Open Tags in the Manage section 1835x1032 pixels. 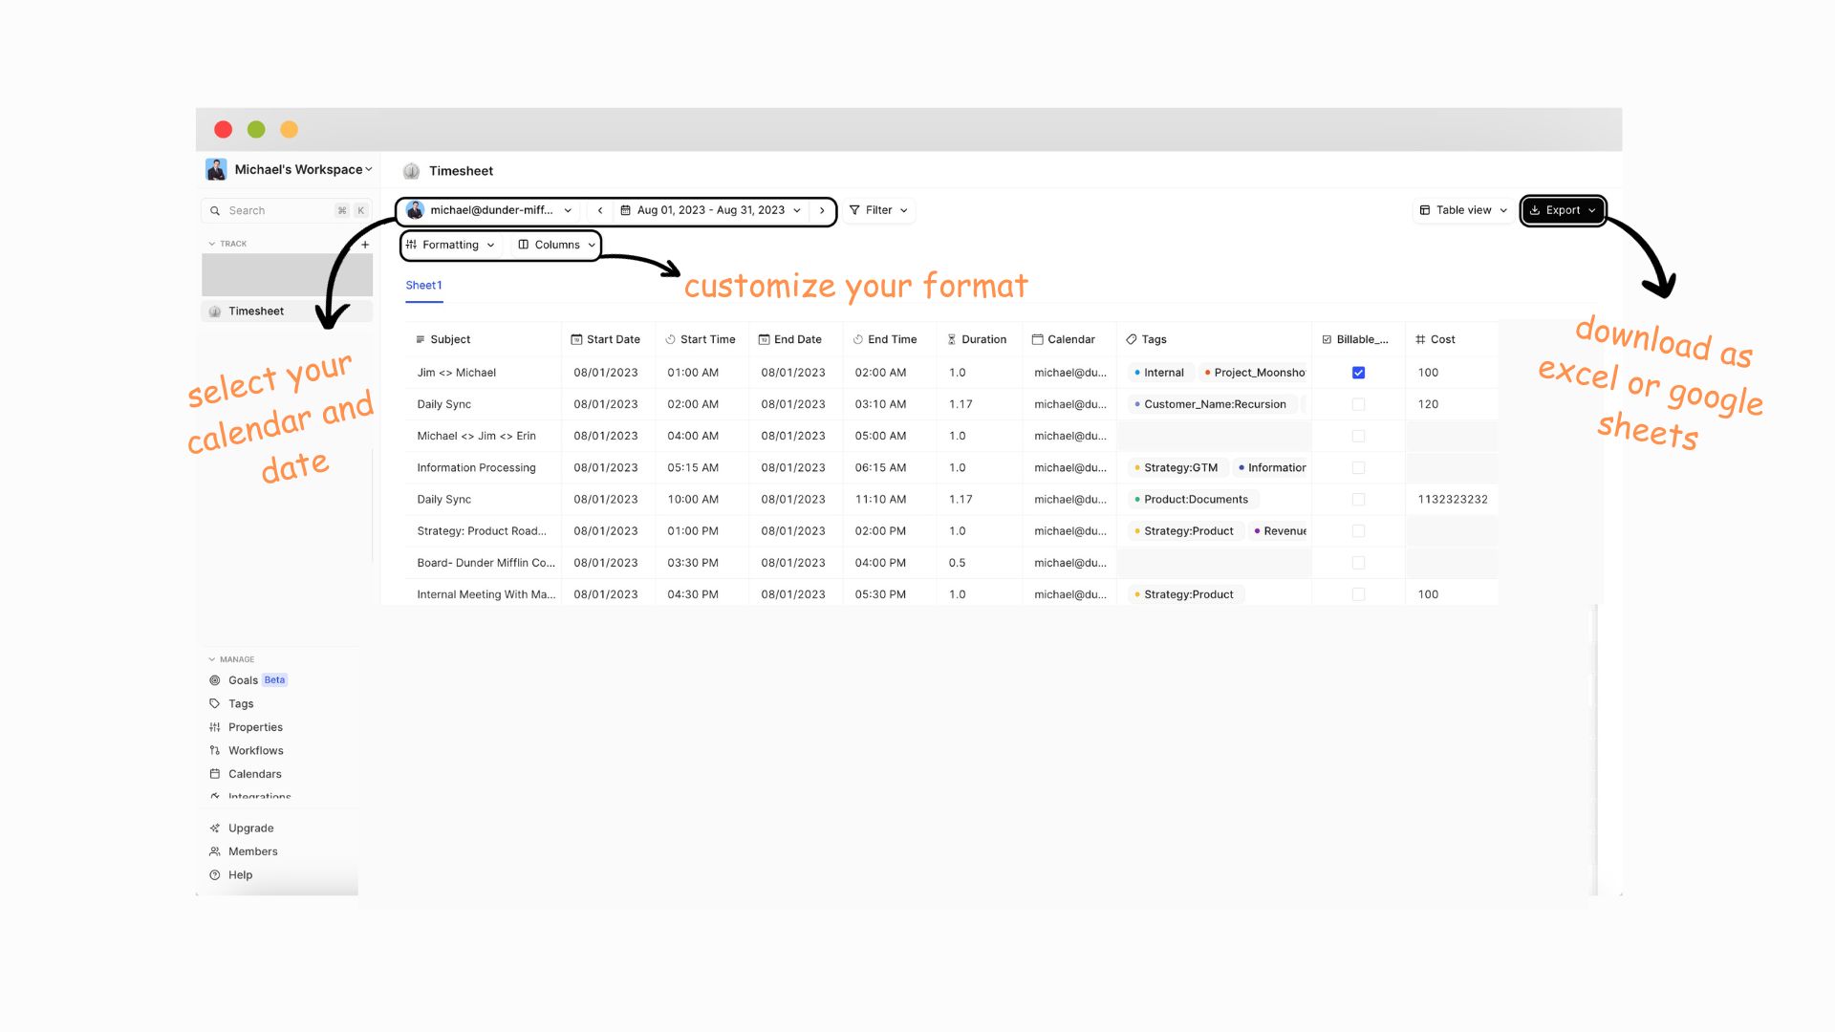click(x=241, y=704)
